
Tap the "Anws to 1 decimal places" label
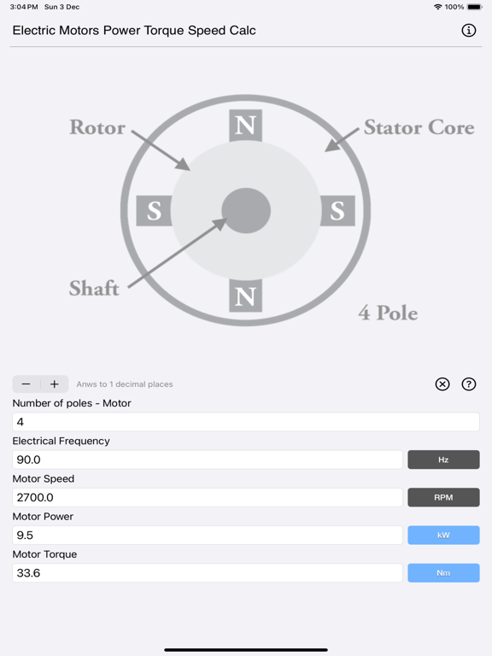point(124,384)
